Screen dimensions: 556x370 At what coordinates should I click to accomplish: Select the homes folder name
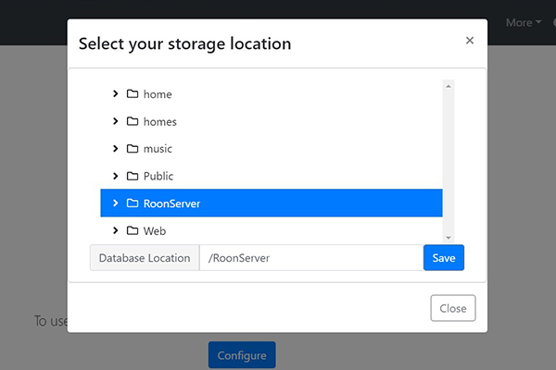[160, 122]
